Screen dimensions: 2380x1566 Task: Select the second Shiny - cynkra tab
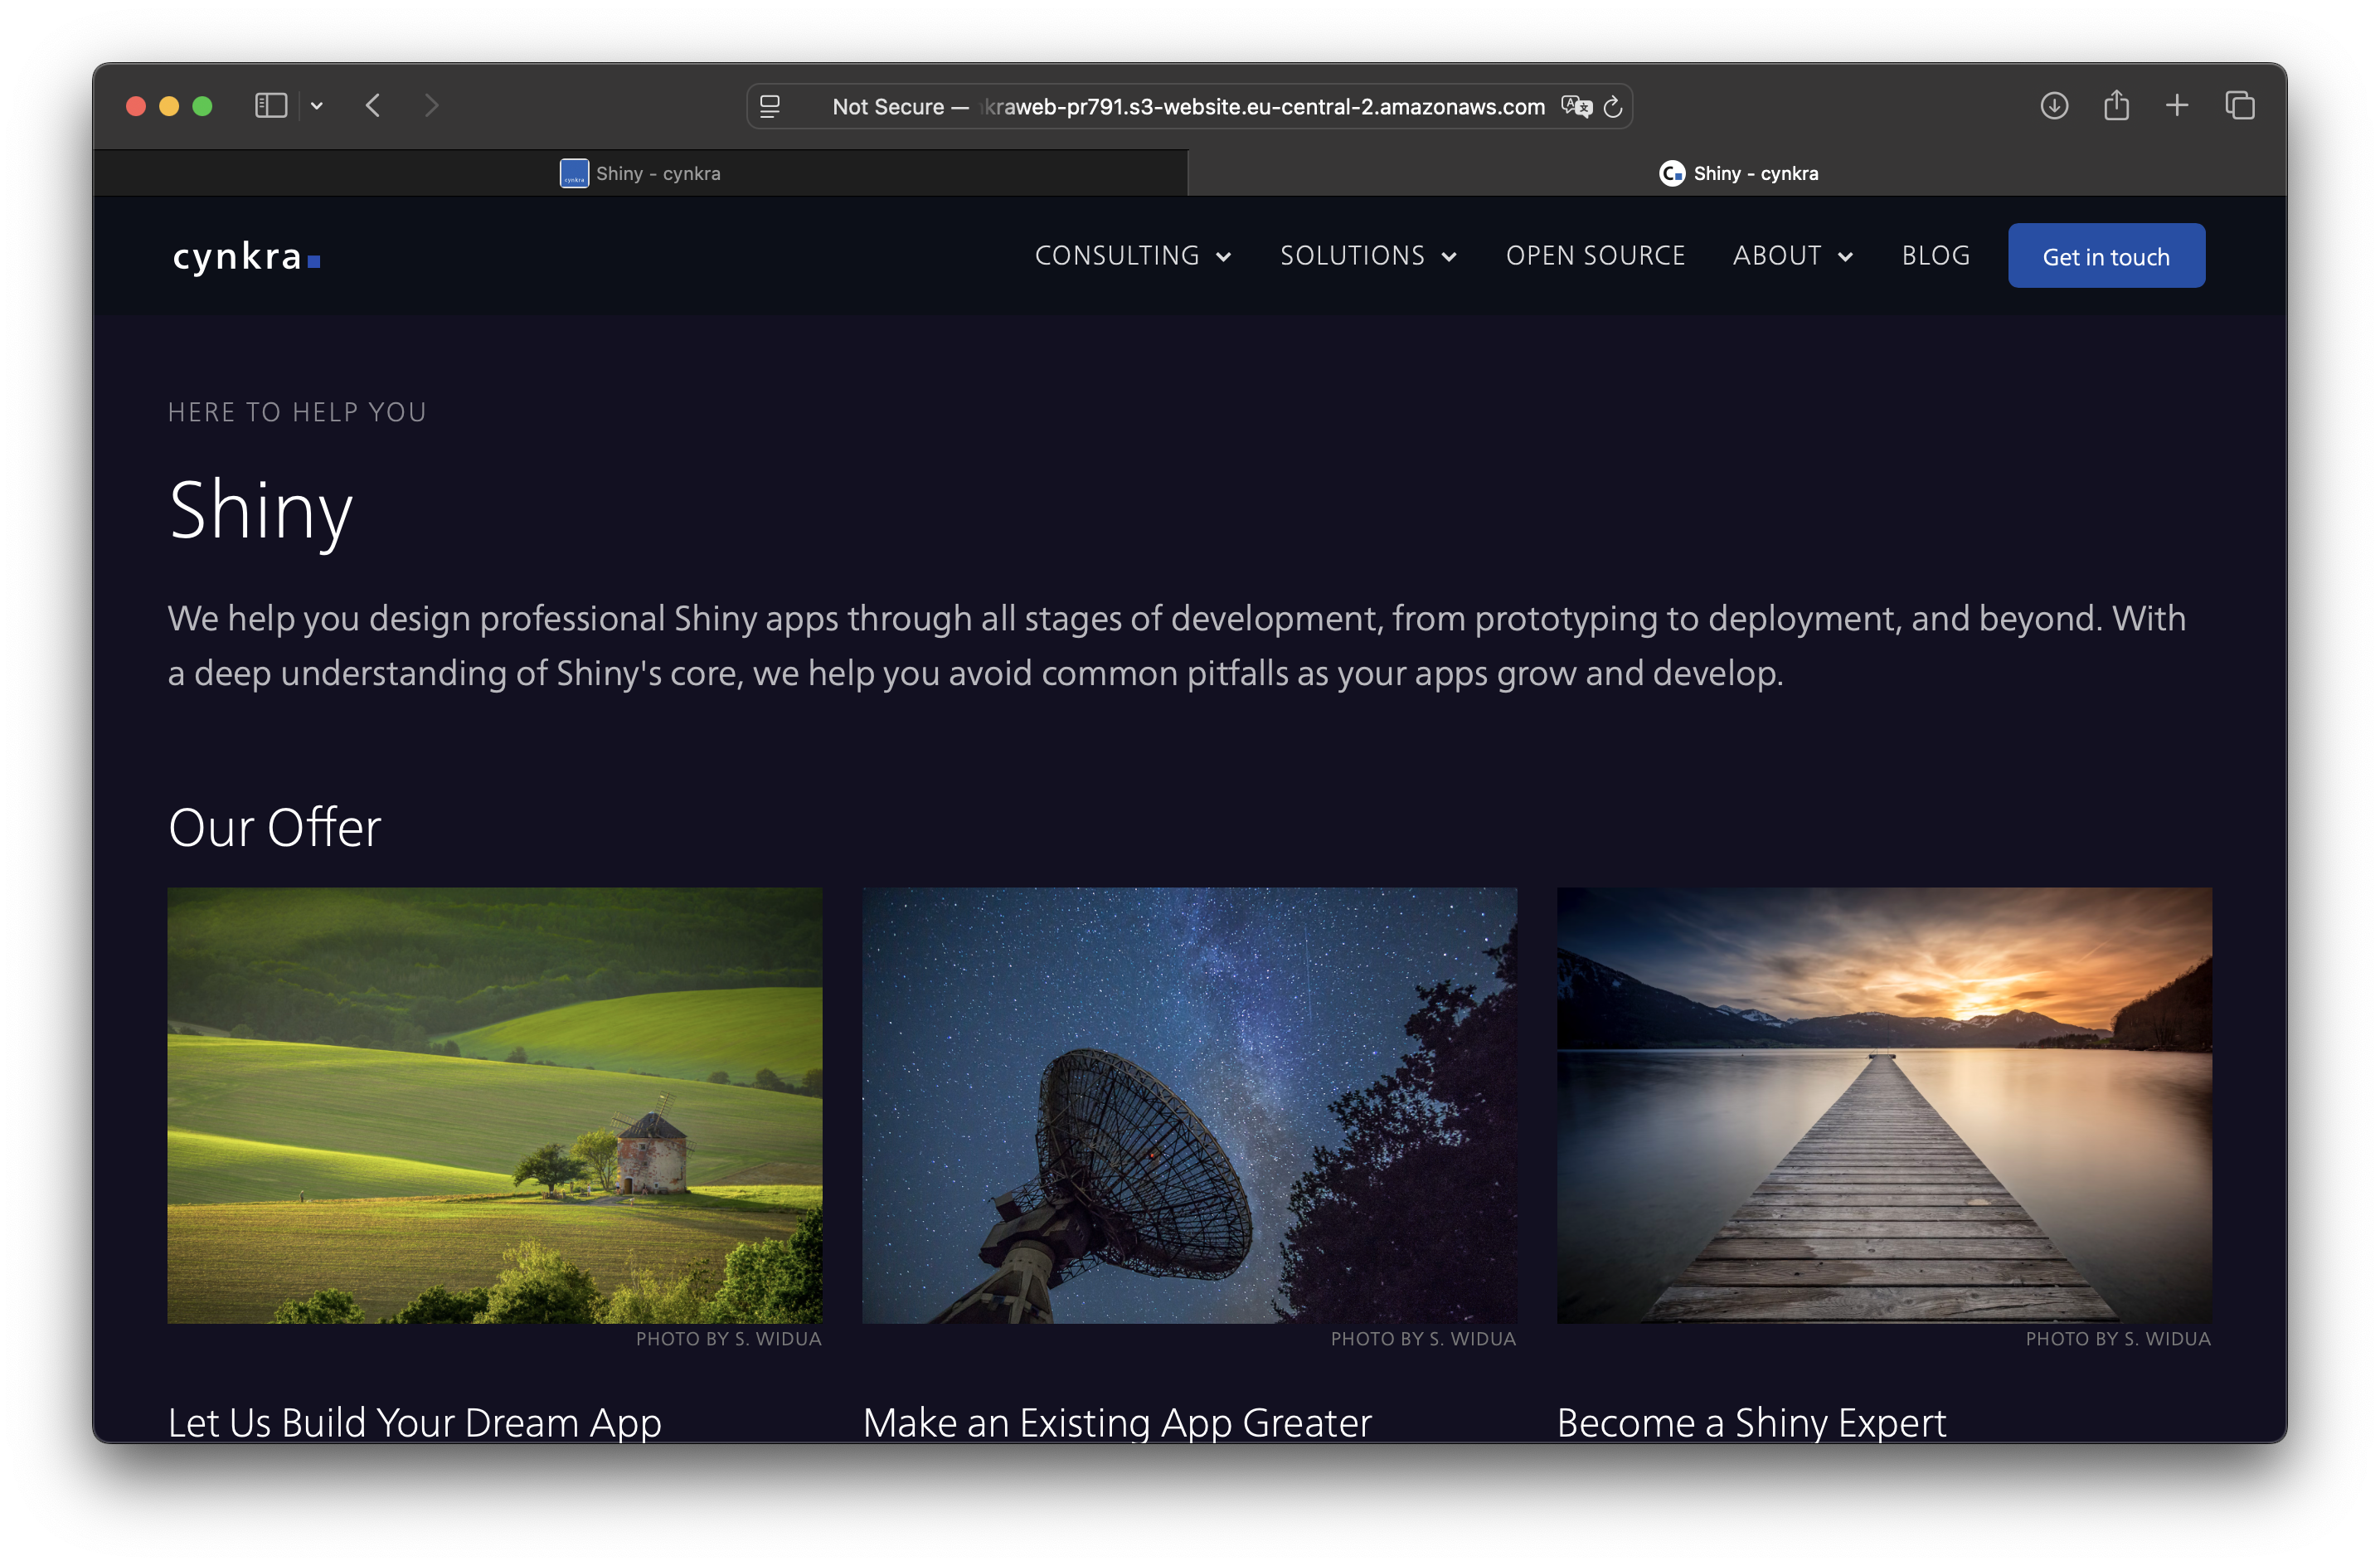coord(1738,174)
